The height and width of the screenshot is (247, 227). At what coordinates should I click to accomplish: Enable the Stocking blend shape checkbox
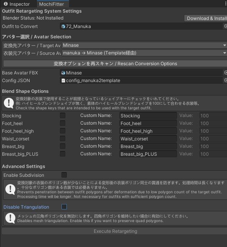coord(63,115)
